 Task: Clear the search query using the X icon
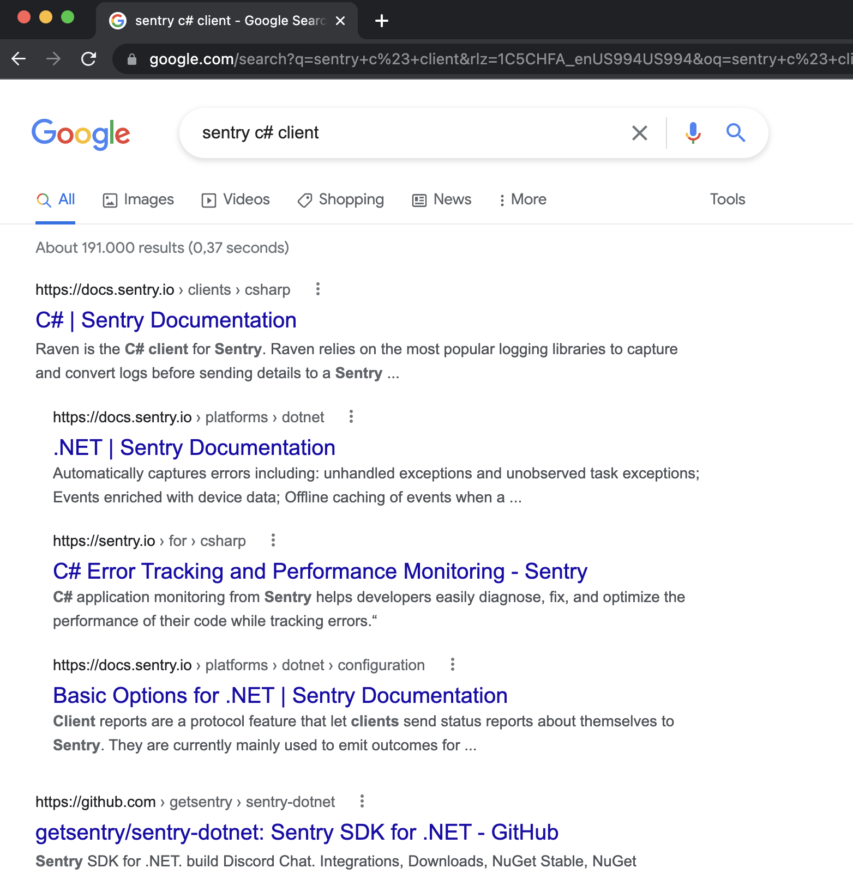[639, 132]
